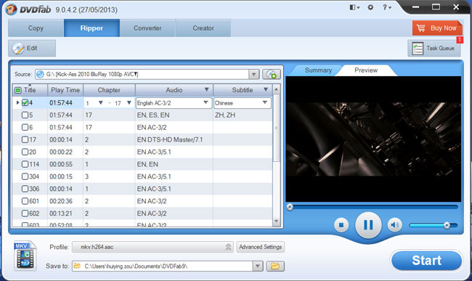Check the title 20 checkbox
This screenshot has height=281, width=472.
click(x=25, y=152)
